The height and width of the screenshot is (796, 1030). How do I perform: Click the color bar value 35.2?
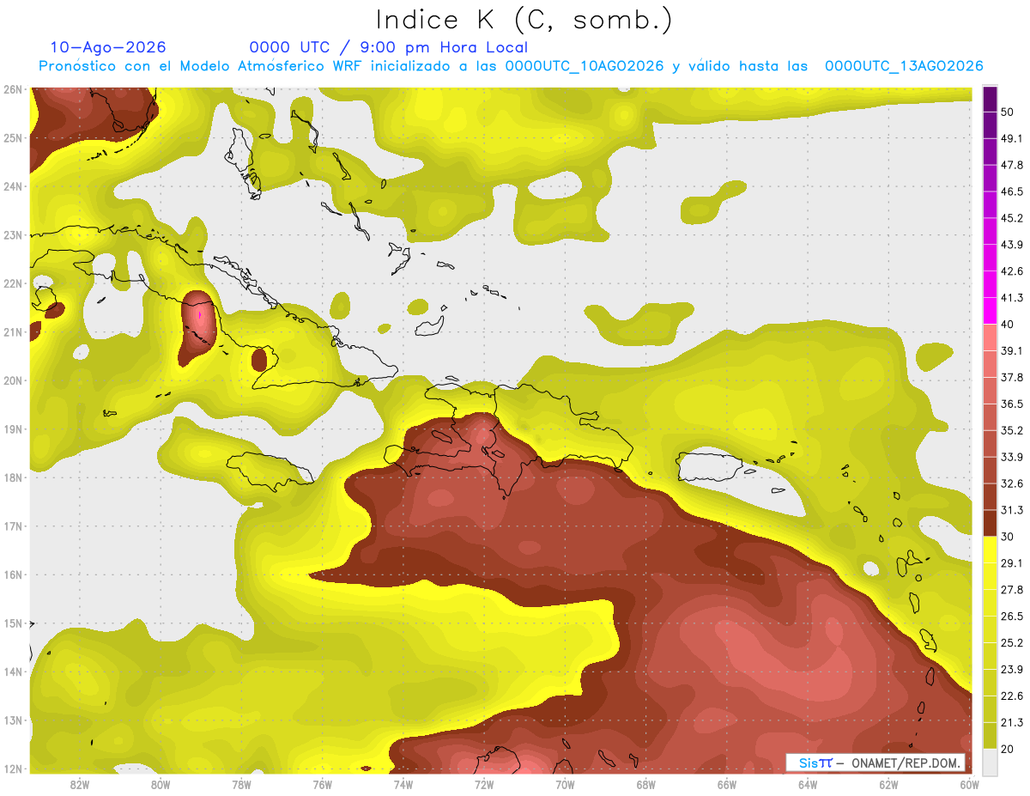click(x=1011, y=430)
